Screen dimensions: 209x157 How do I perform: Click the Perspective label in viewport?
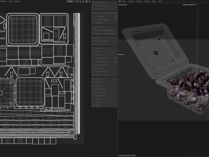[123, 5]
